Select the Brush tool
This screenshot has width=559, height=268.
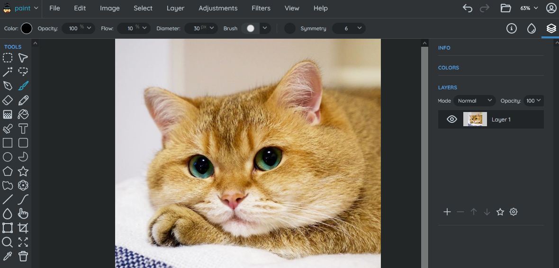click(23, 86)
